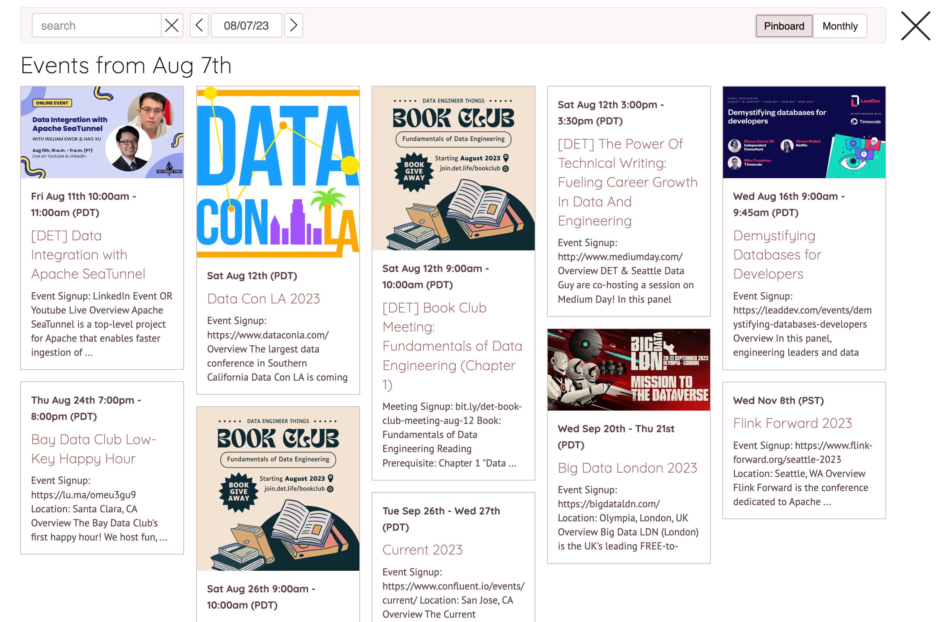The image size is (941, 622).
Task: Open Demystifying Databases for Developers title
Action: tap(777, 255)
